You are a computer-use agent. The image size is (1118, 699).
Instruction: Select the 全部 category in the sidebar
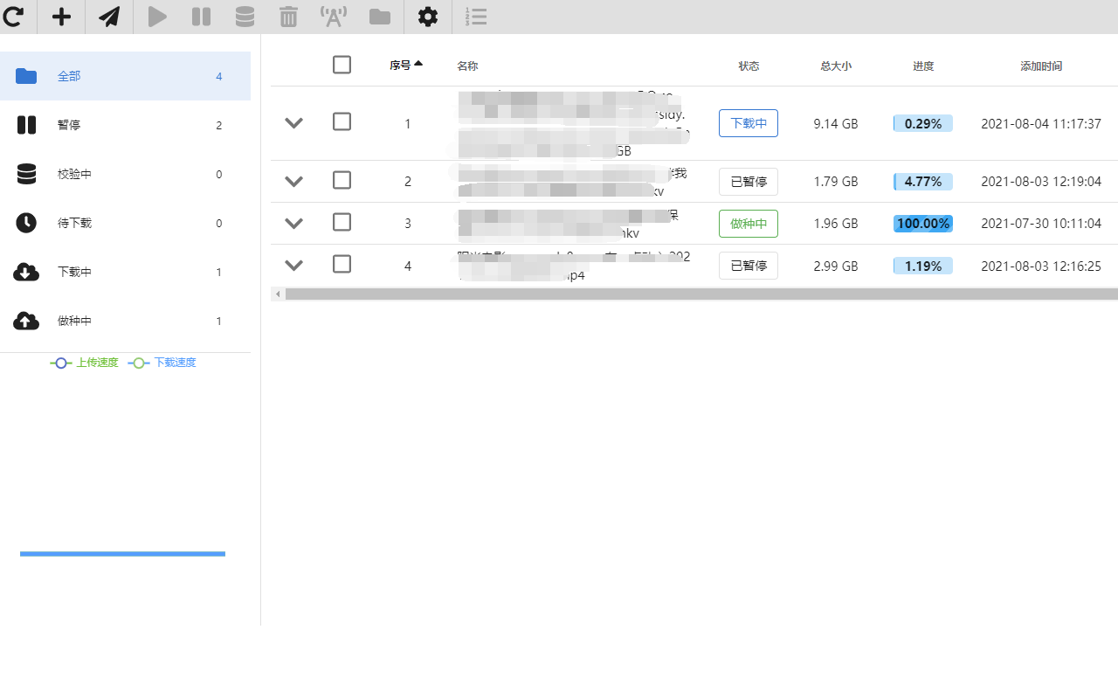coord(125,76)
